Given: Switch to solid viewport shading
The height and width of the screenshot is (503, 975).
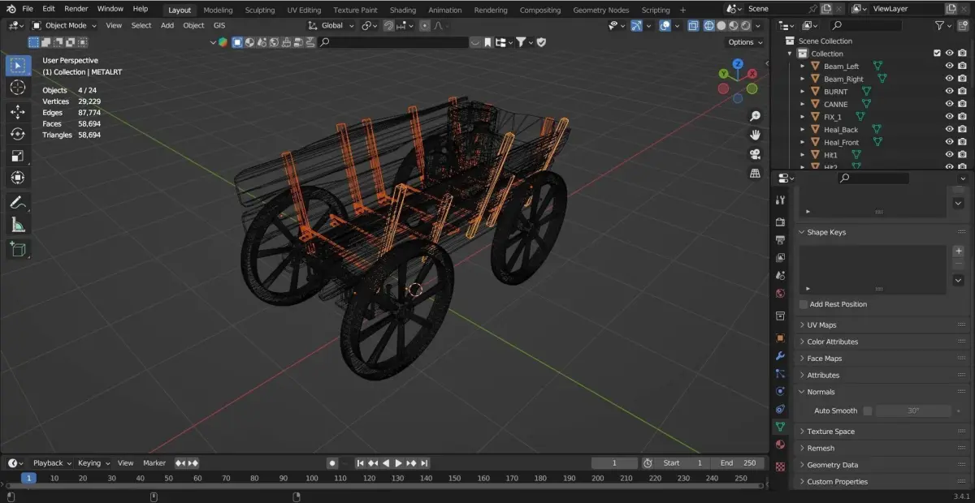Looking at the screenshot, I should 721,25.
